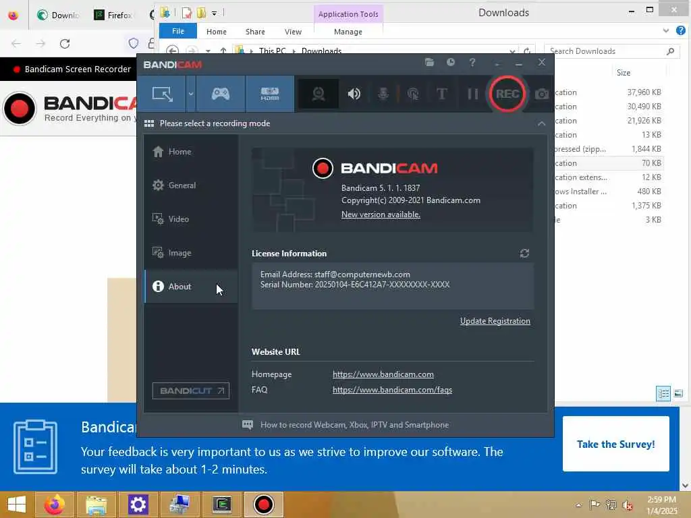This screenshot has width=691, height=518.
Task: Toggle webcam overlay in Bandicam toolbar
Action: point(319,94)
